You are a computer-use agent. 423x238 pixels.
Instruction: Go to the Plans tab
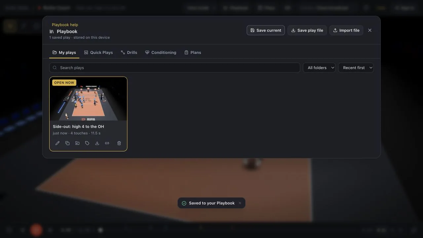193,53
